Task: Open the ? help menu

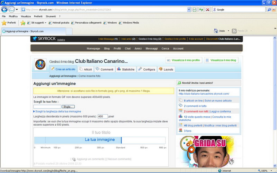Action: coord(60,16)
